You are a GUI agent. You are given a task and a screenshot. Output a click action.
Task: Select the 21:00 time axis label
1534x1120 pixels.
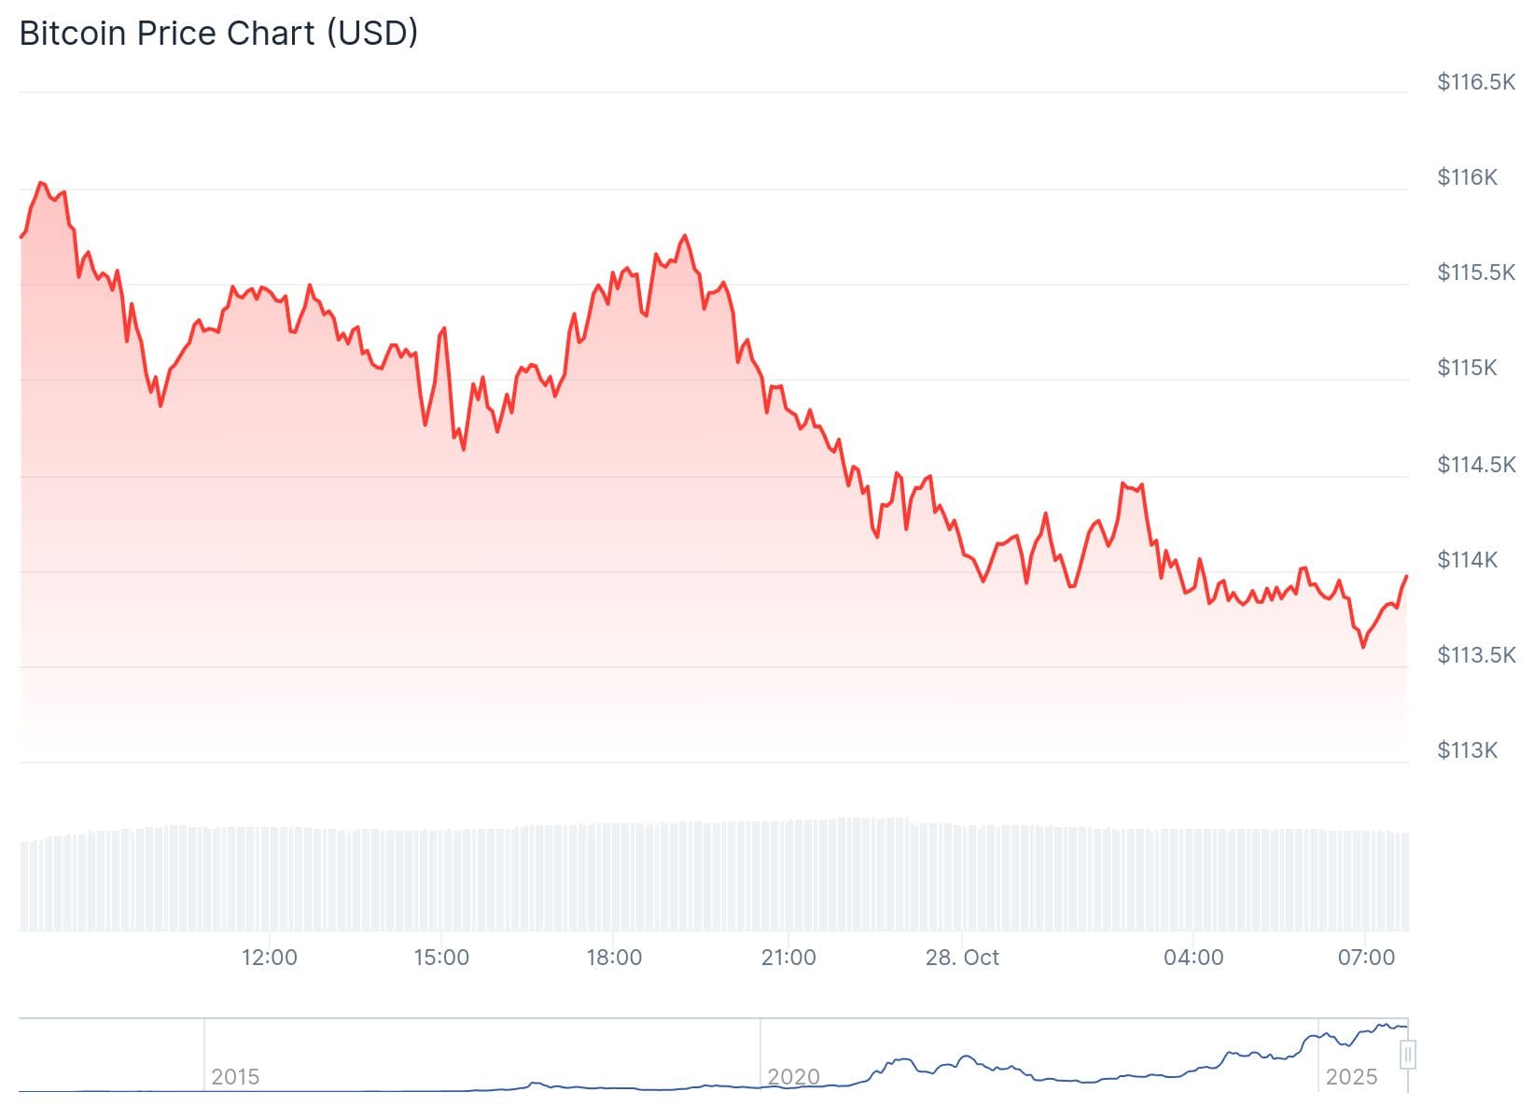pyautogui.click(x=788, y=958)
